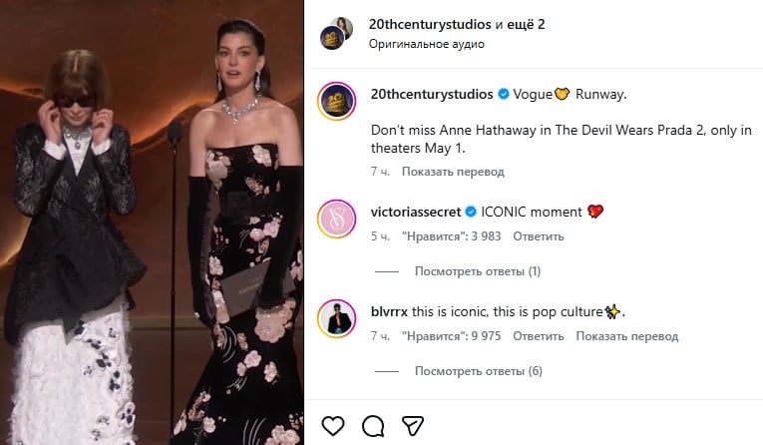Screen dimensions: 763x445
Task: Expand the 6 replies under the blvrrx comment
Action: pyautogui.click(x=478, y=371)
